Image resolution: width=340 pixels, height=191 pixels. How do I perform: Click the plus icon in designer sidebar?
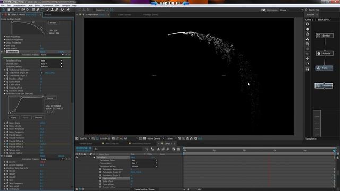tap(308, 59)
